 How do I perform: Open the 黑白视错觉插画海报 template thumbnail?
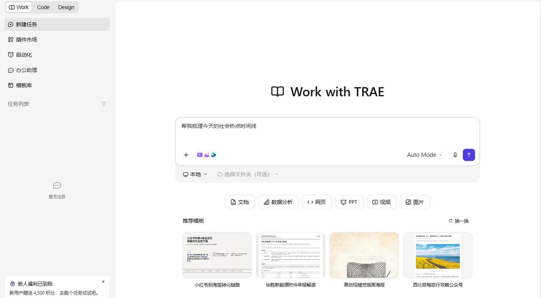364,255
